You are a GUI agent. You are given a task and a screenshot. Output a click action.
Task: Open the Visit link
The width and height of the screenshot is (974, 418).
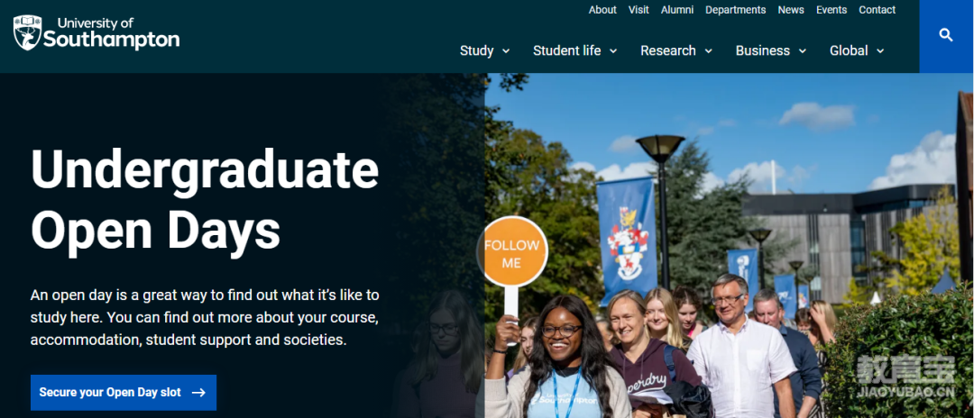coord(639,10)
